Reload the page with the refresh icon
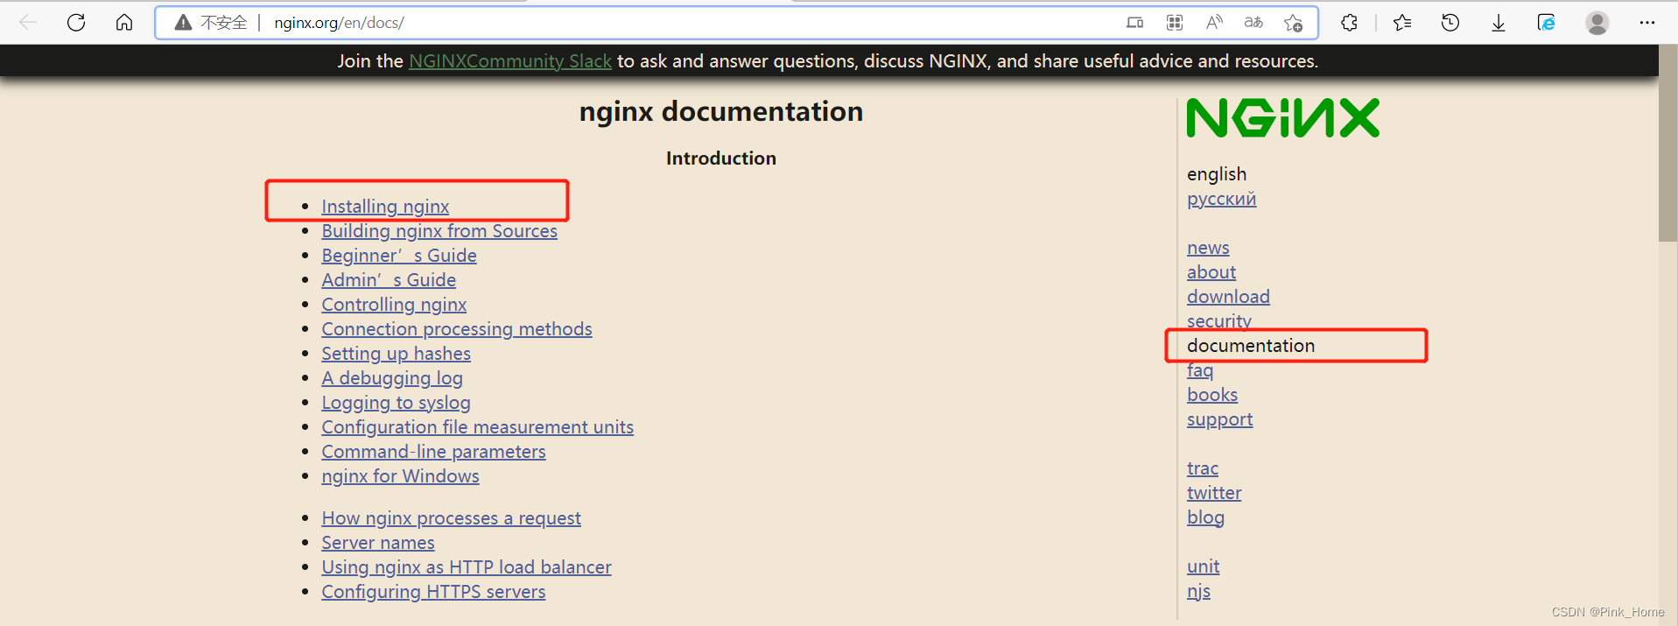Image resolution: width=1678 pixels, height=626 pixels. pos(76,23)
